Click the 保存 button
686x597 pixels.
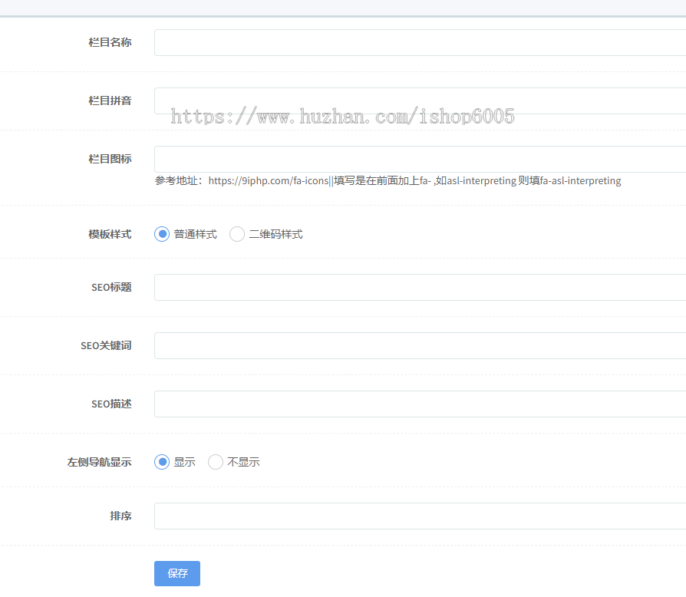(177, 573)
